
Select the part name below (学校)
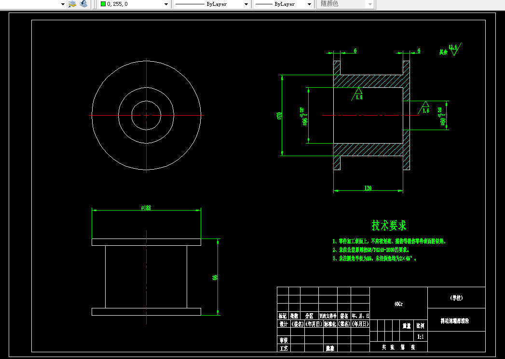[455, 321]
